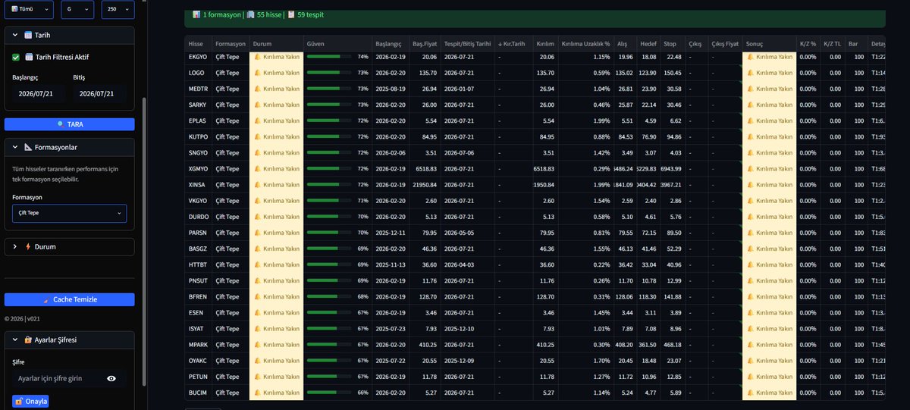Screen dimensions: 910x410
Task: Click the Sonuç column header
Action: pos(769,43)
